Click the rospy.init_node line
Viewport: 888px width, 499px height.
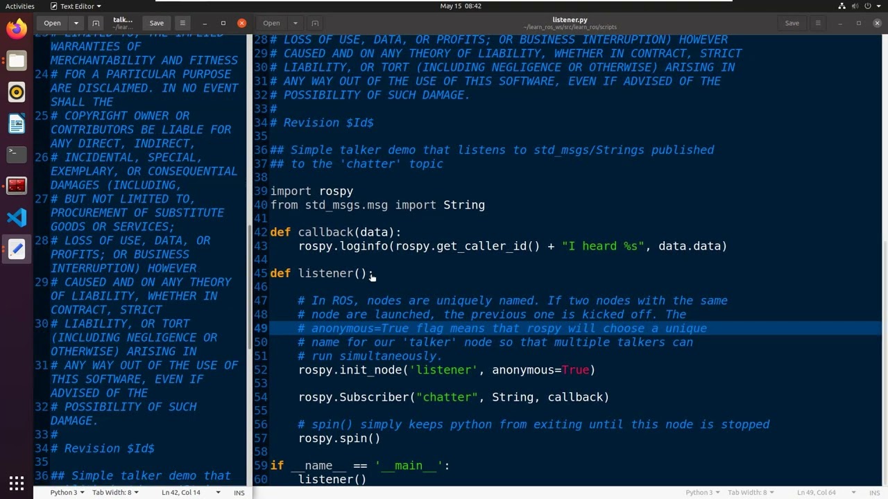(x=447, y=369)
